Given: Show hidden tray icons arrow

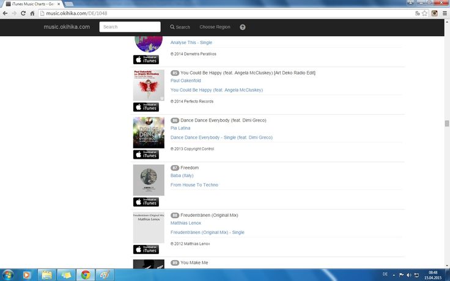Looking at the screenshot, I should [x=394, y=275].
